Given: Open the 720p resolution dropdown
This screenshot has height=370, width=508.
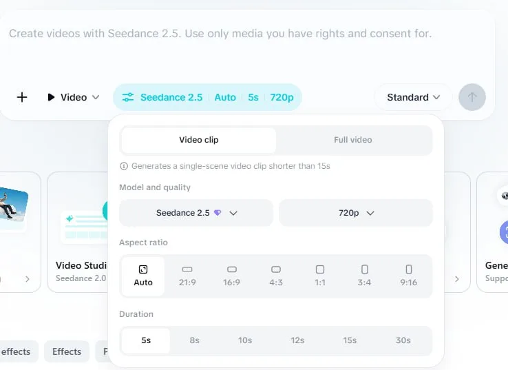Looking at the screenshot, I should [x=356, y=213].
